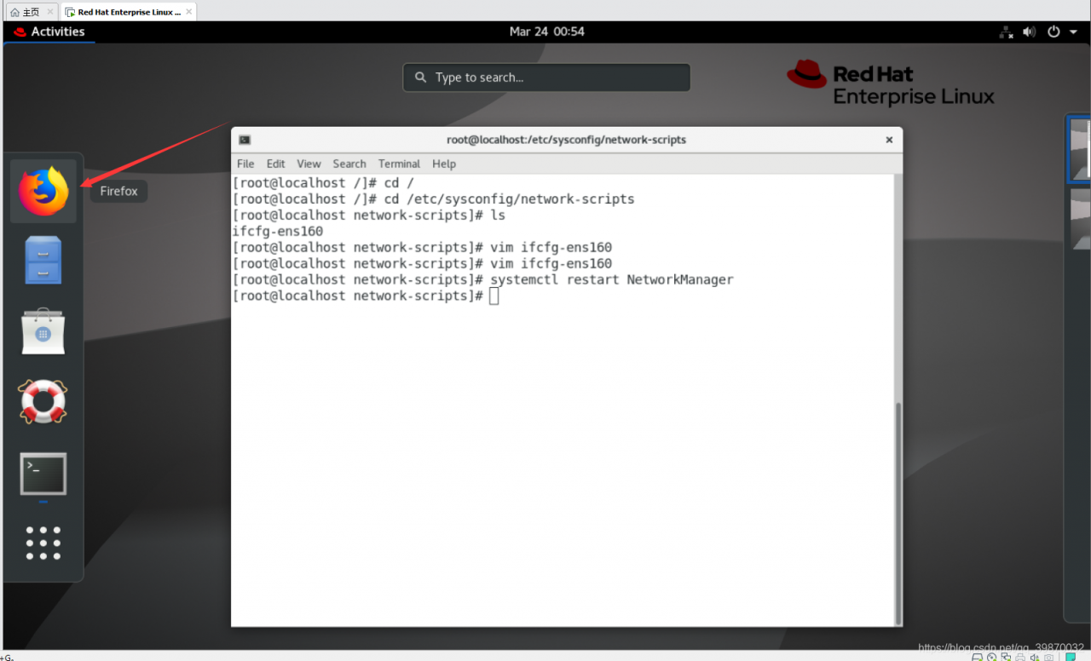
Task: Show all applications grid
Action: click(43, 543)
